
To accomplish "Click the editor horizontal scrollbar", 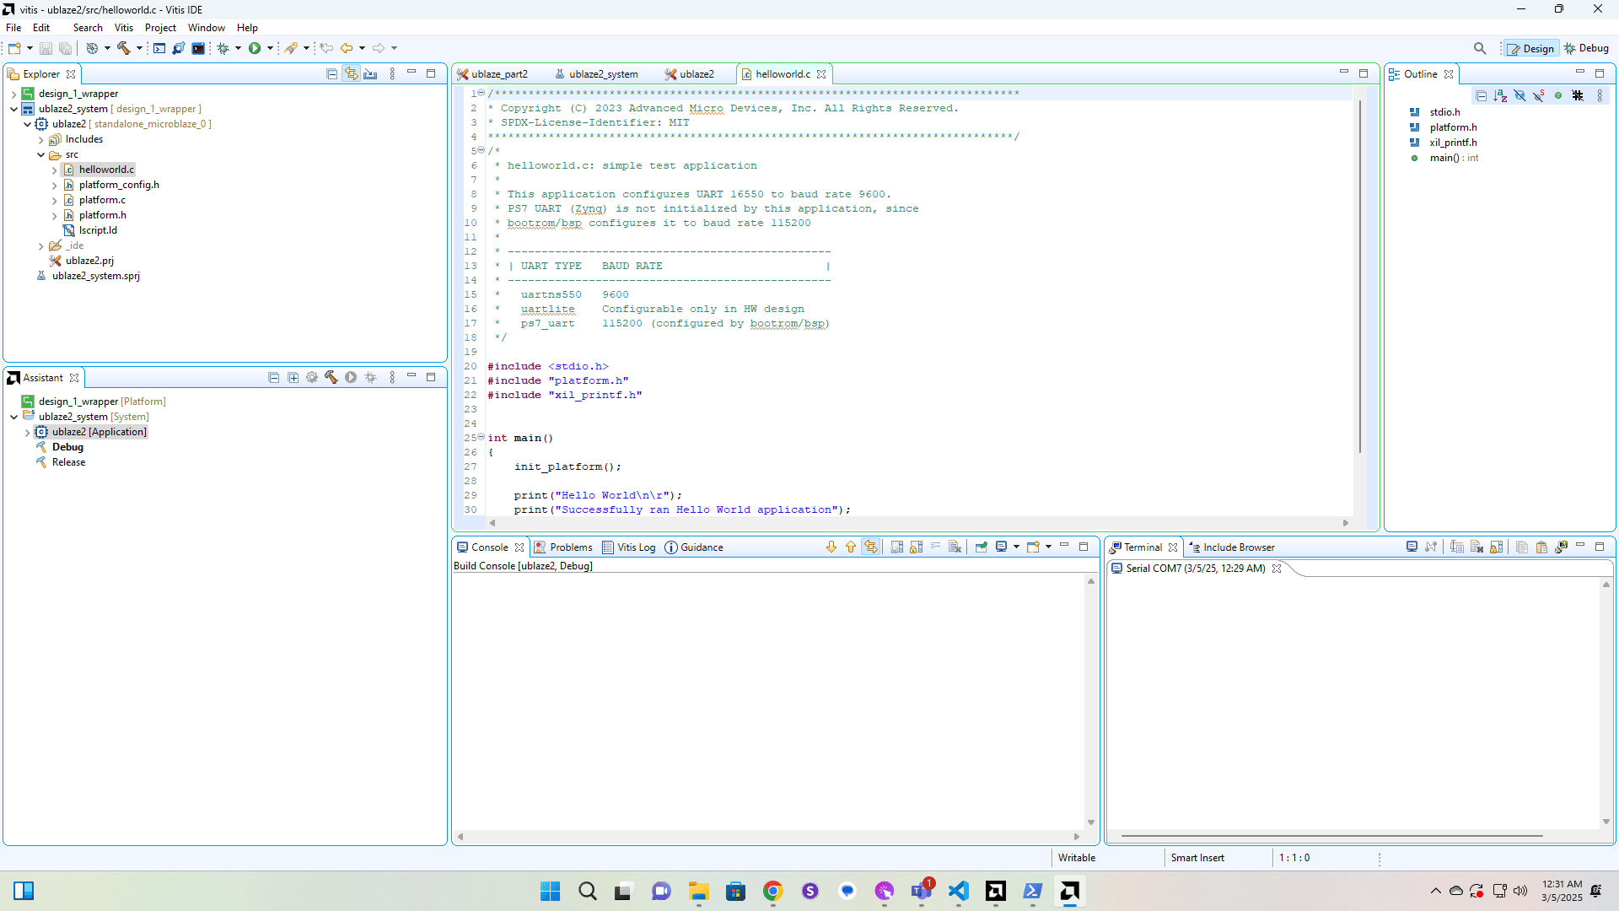I will pyautogui.click(x=919, y=523).
